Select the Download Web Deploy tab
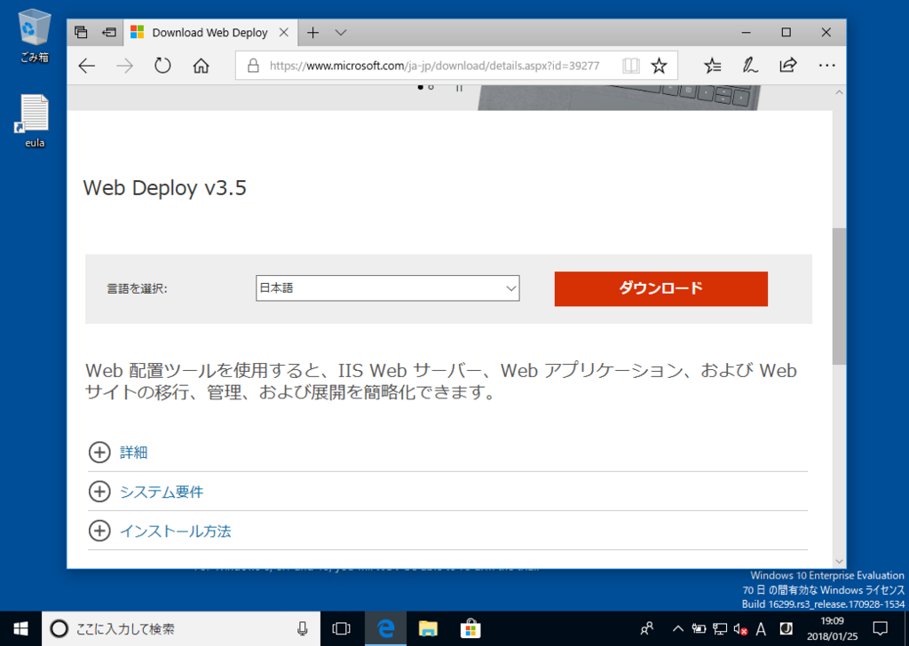The image size is (909, 646). coord(209,33)
